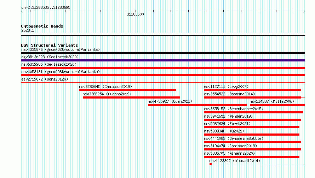This screenshot has height=178, width=315.
Task: Click the black nsv4335876 variant bar
Action: pos(163,53)
